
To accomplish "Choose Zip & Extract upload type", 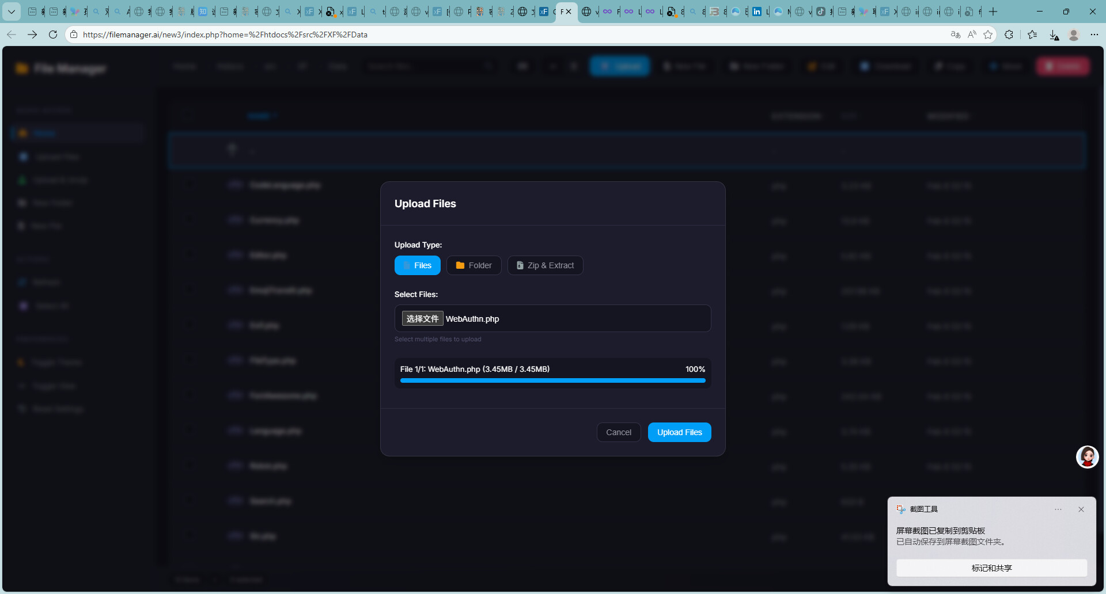I will pyautogui.click(x=545, y=265).
